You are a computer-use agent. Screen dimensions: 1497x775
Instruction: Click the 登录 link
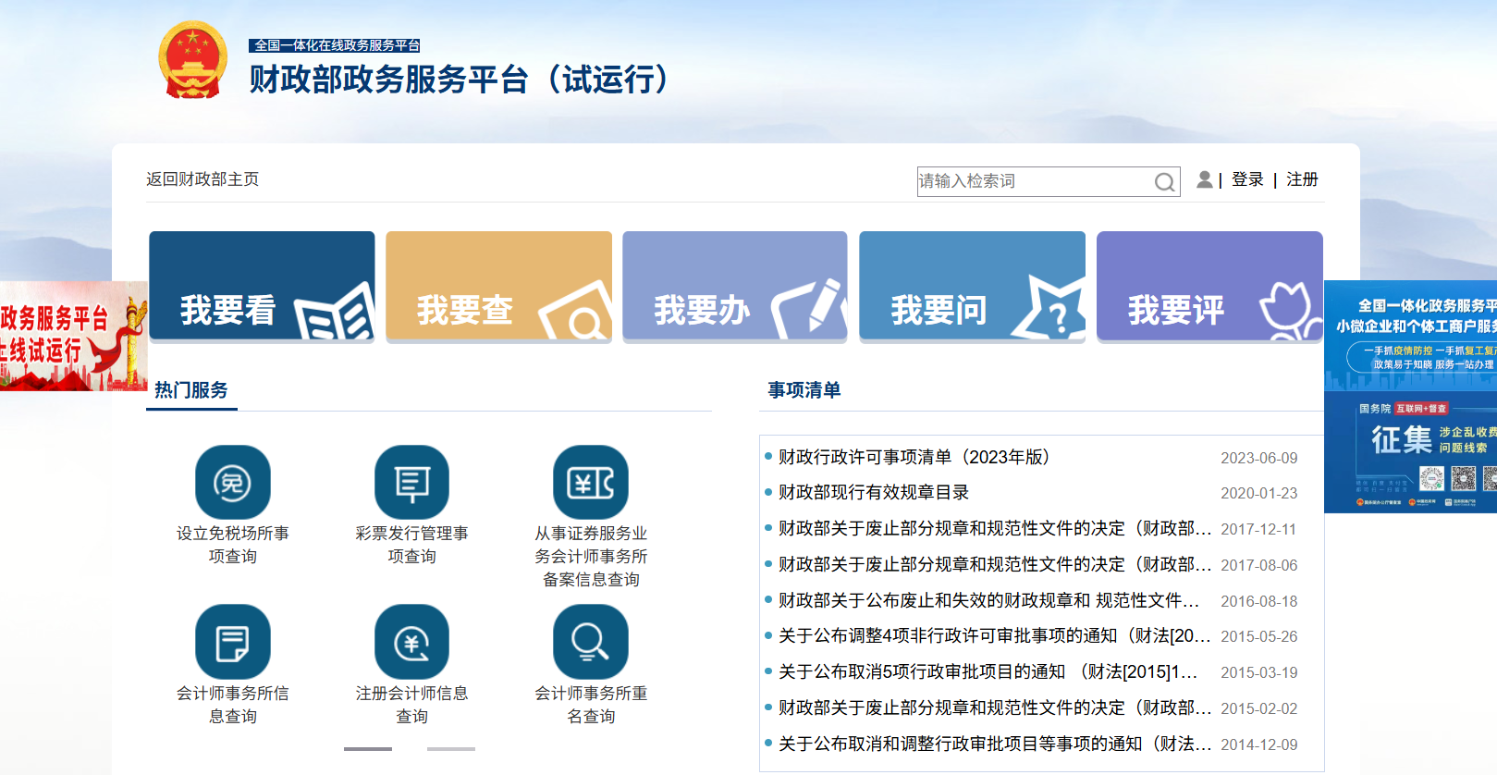pos(1247,179)
